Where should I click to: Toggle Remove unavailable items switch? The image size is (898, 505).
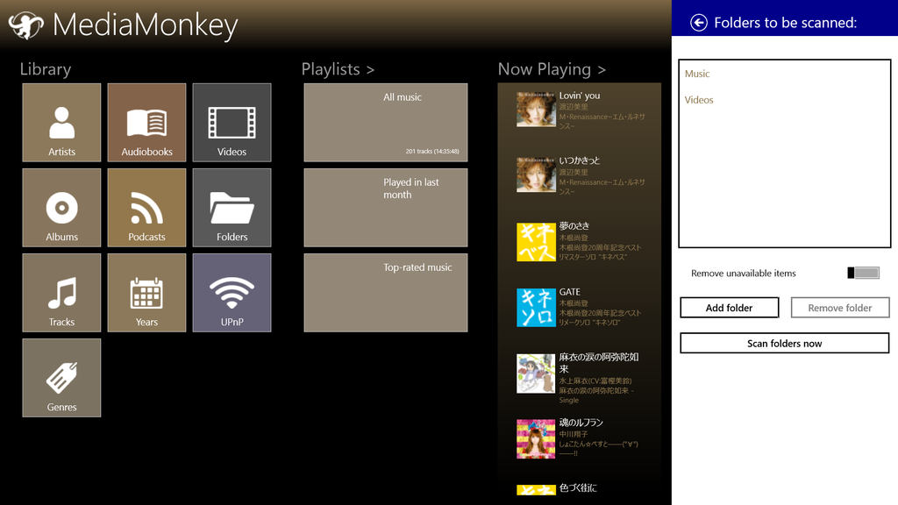coord(863,274)
